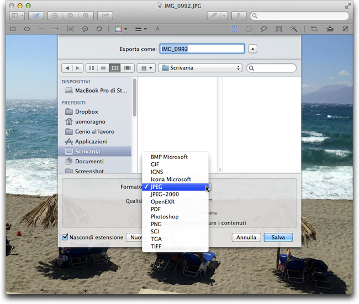Open the Scrivania location dropdown
The width and height of the screenshot is (359, 304).
(200, 68)
